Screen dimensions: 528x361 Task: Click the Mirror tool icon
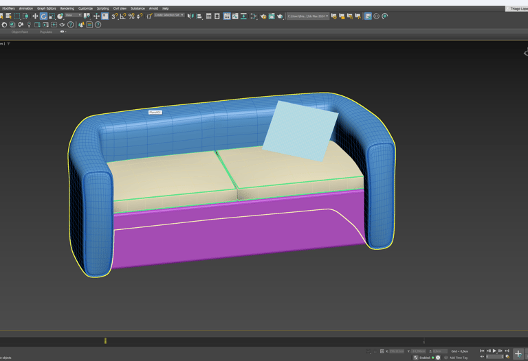190,16
